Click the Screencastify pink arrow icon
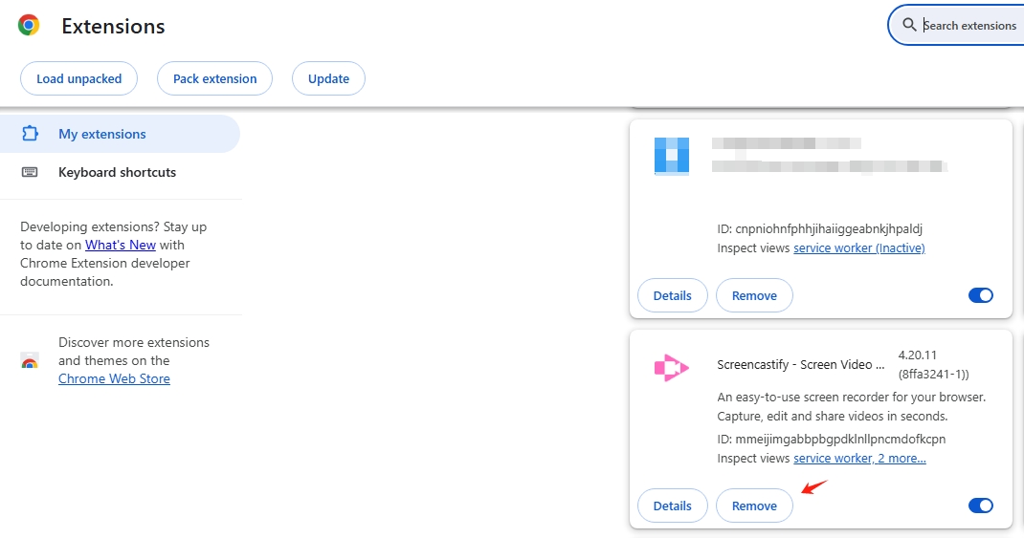1024x538 pixels. tap(672, 367)
